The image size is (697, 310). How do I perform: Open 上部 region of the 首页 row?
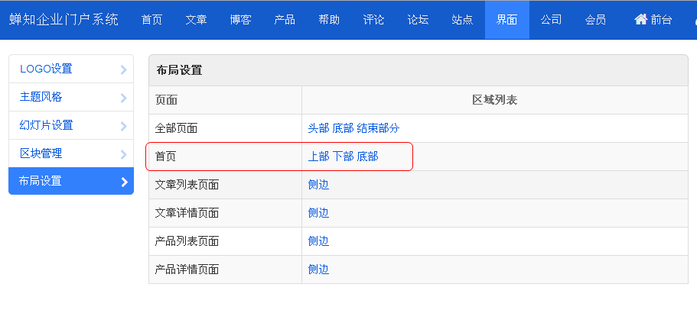click(x=319, y=157)
